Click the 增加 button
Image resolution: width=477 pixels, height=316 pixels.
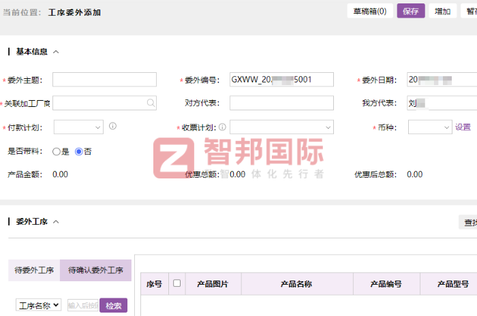(443, 11)
